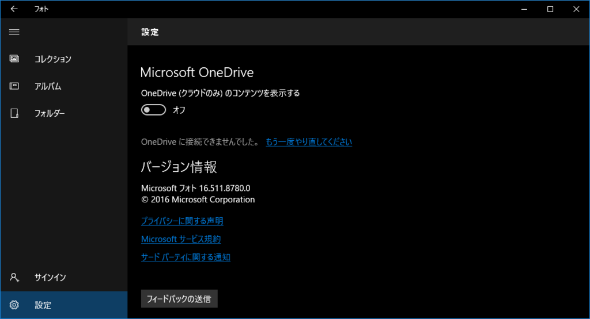The image size is (590, 319).
Task: Click the もう一度やり直してください retry link
Action: tap(309, 142)
